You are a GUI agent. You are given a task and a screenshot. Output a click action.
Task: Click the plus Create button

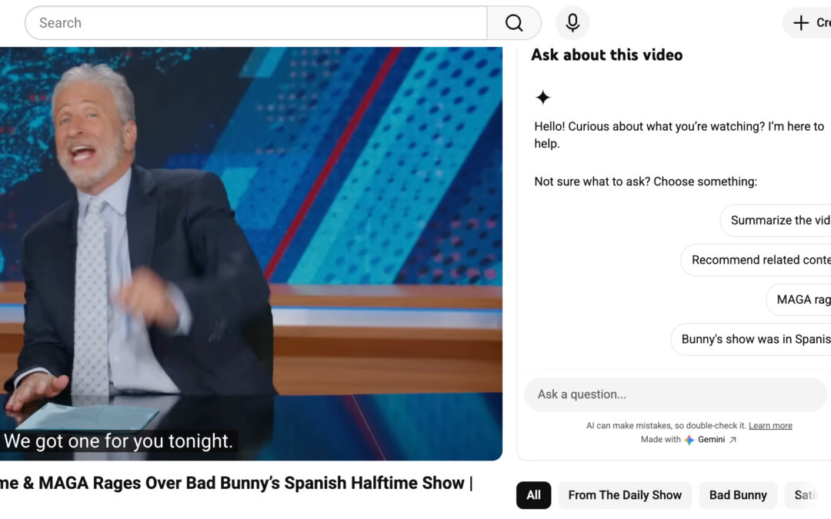tap(807, 23)
